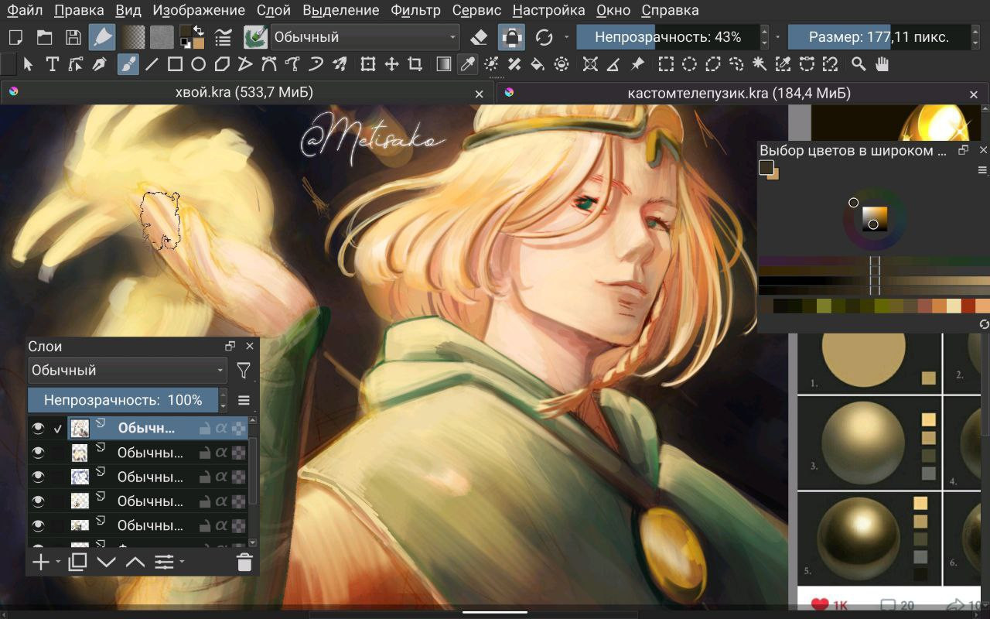Open the brush settings editor icon

(x=224, y=36)
